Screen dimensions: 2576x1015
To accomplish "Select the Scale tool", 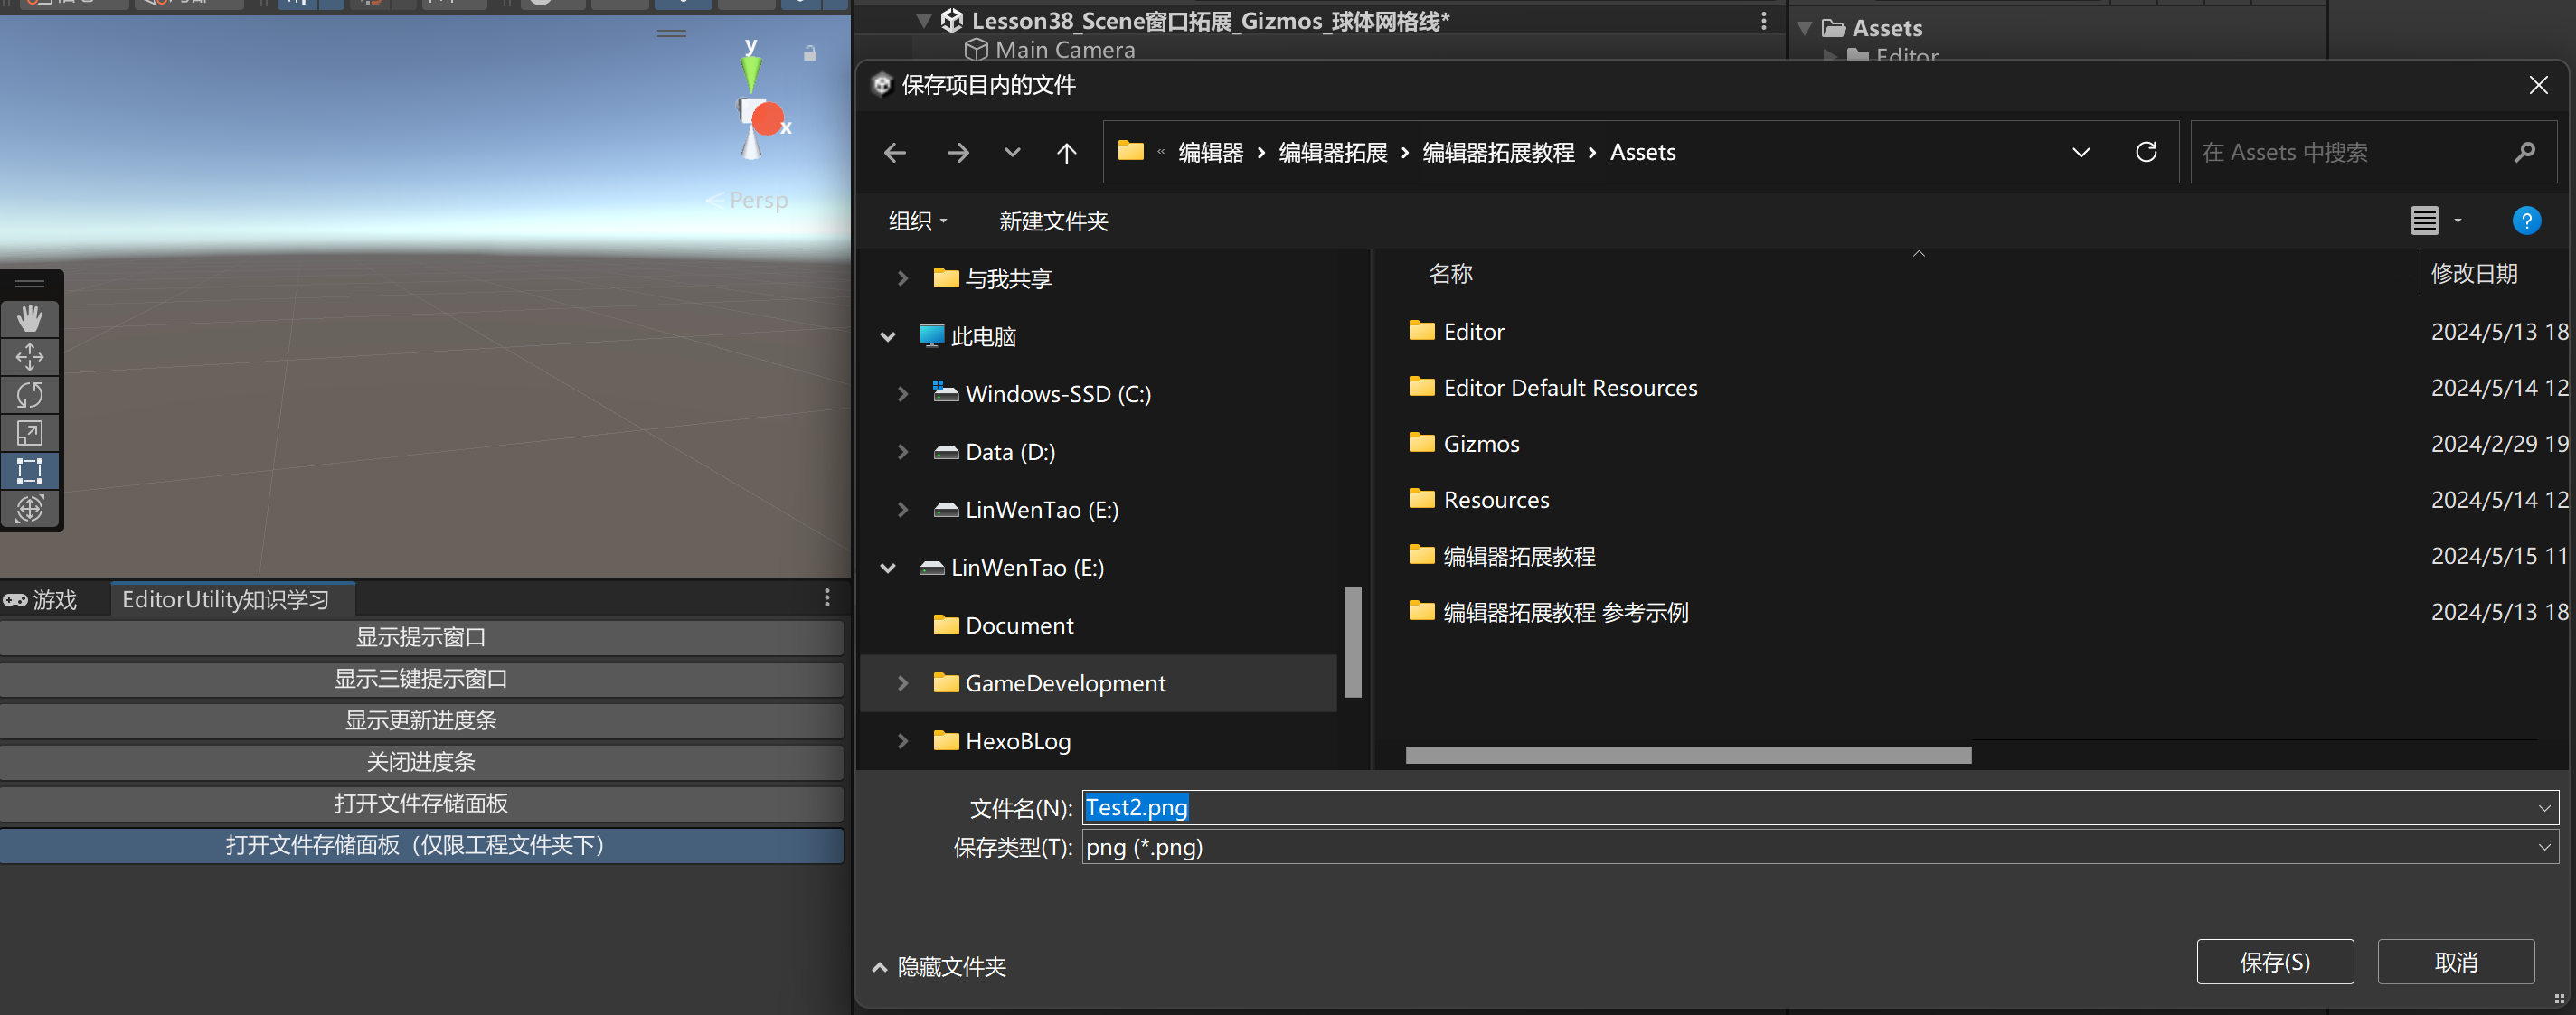I will [30, 433].
